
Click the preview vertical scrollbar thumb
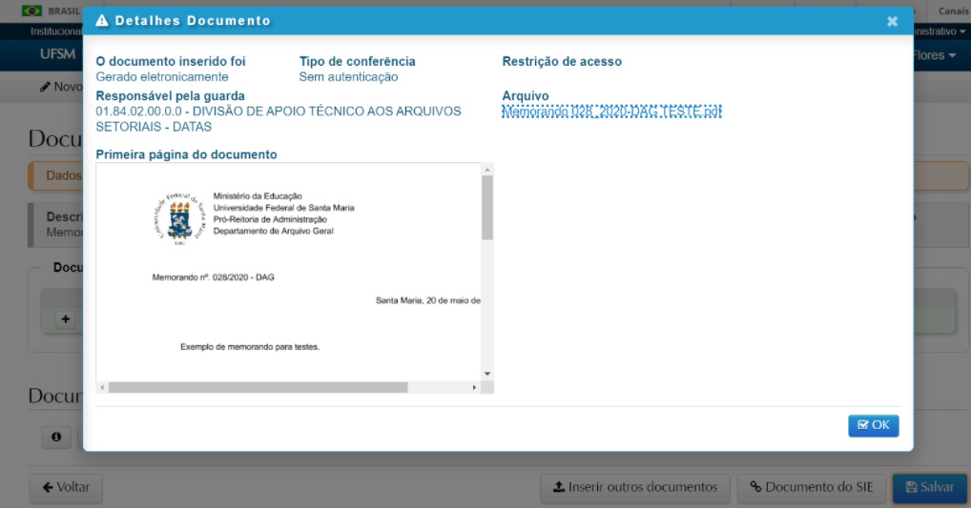tap(486, 207)
